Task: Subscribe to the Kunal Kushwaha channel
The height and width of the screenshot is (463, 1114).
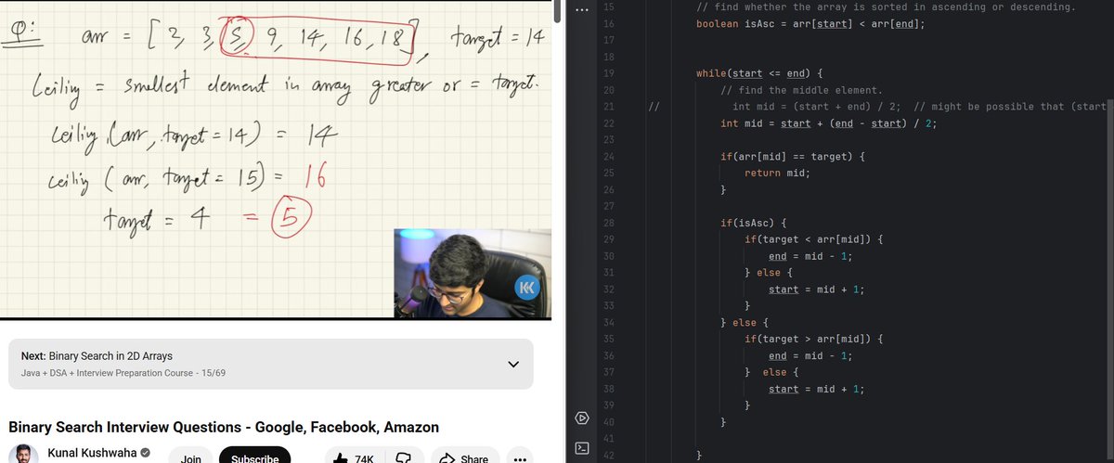Action: coord(254,458)
